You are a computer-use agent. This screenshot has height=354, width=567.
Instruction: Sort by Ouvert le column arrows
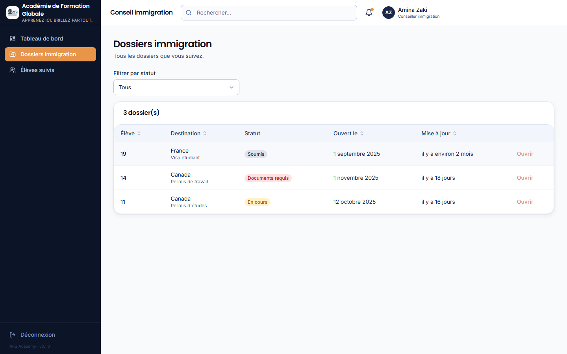coord(362,133)
